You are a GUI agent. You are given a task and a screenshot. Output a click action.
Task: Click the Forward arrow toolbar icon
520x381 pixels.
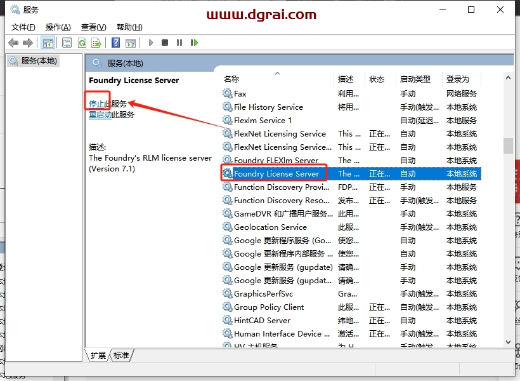28,43
